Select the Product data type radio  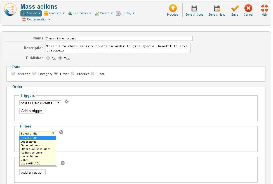click(x=73, y=74)
